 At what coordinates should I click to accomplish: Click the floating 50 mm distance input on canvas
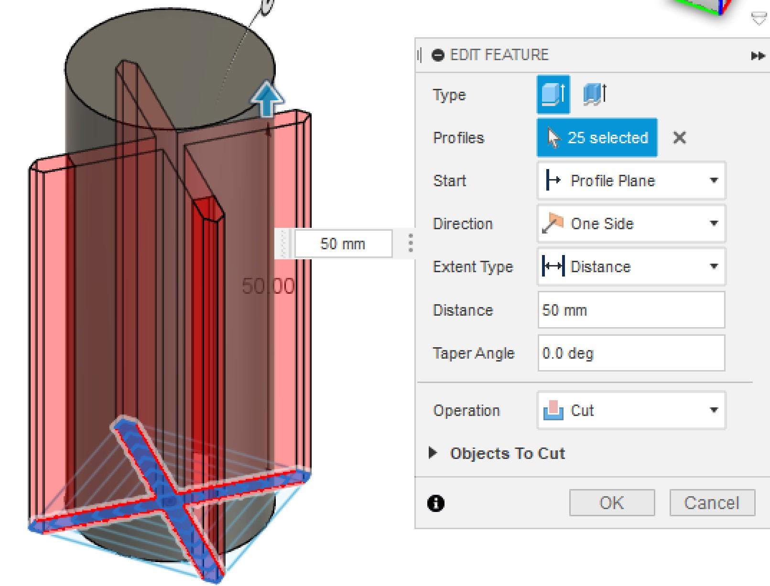[x=343, y=244]
